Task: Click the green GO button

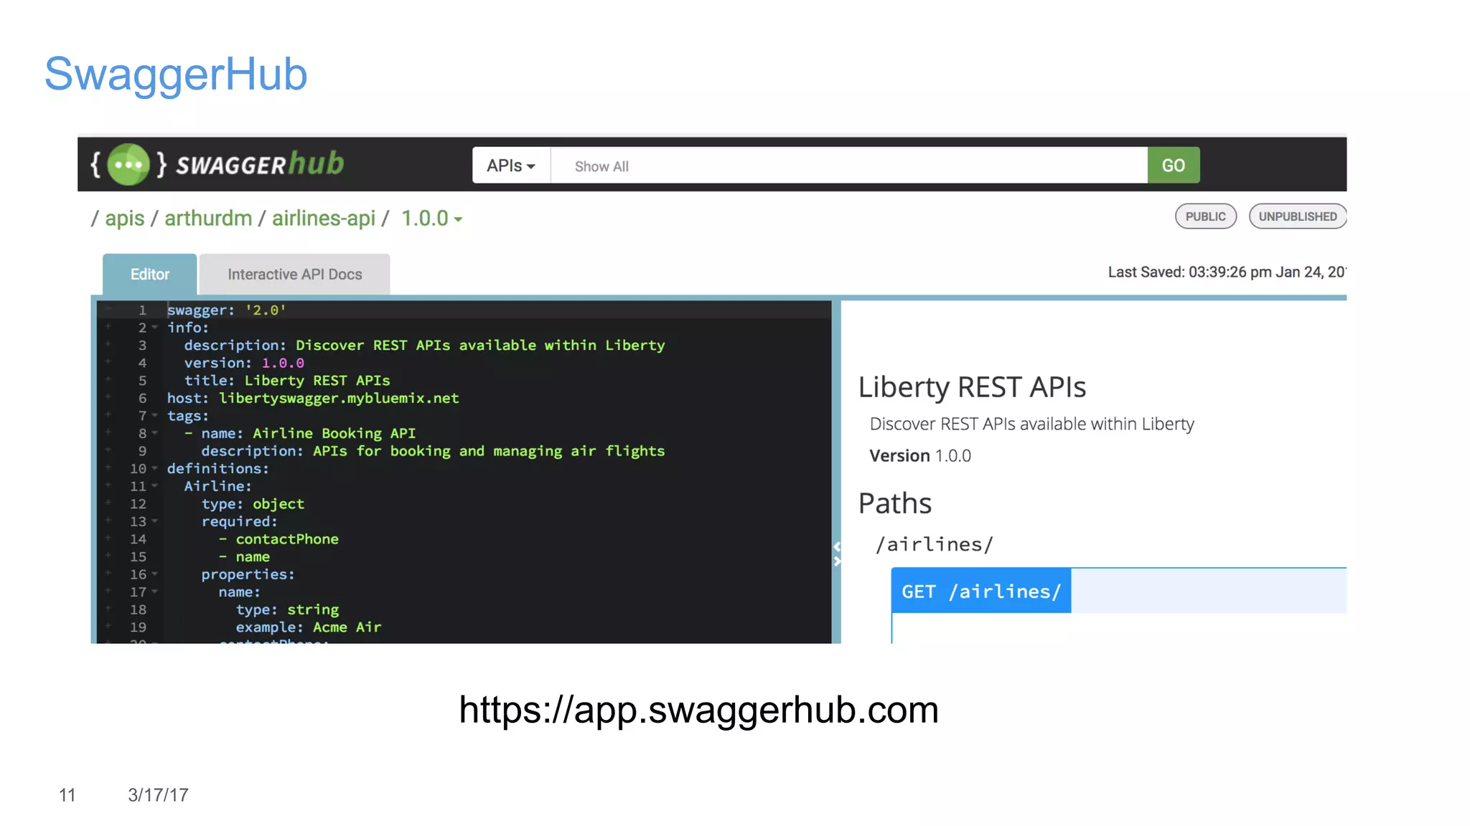Action: point(1174,166)
